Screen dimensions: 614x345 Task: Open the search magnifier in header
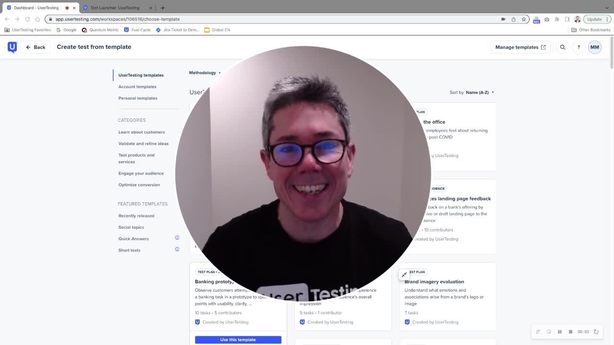563,47
